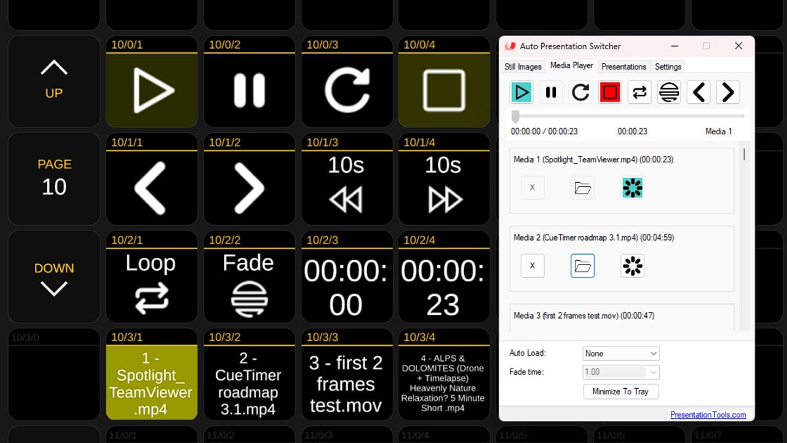
Task: Click the Media 1 (Spotlight_TeamViewer.mp4) label
Action: pyautogui.click(x=593, y=159)
